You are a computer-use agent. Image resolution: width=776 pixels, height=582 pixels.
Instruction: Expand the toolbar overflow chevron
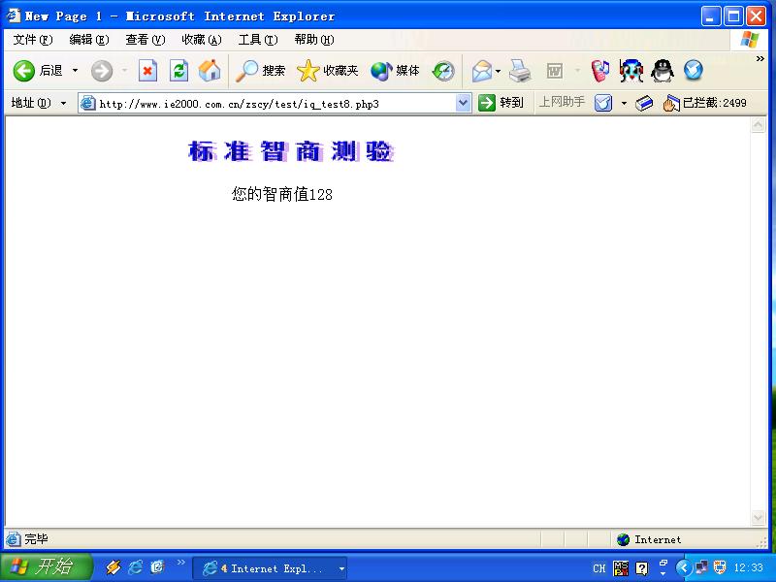click(760, 59)
